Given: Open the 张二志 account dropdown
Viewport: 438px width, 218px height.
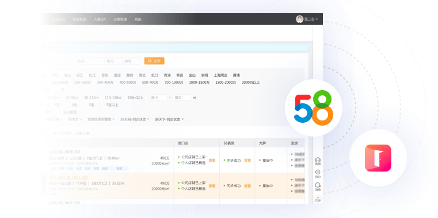Looking at the screenshot, I should point(311,20).
